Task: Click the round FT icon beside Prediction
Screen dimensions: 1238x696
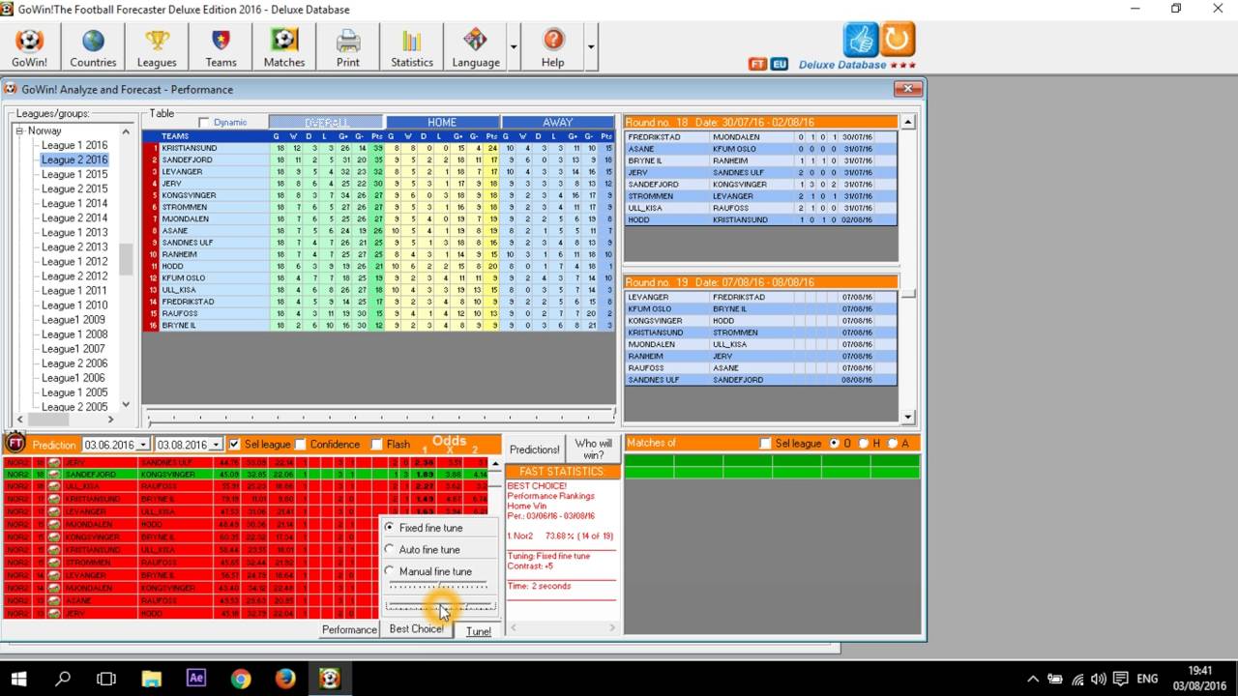Action: coord(15,444)
